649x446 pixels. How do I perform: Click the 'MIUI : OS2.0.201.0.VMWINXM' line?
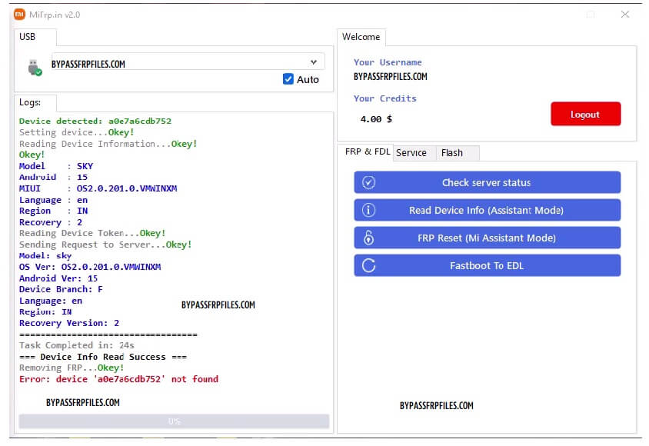(98, 188)
